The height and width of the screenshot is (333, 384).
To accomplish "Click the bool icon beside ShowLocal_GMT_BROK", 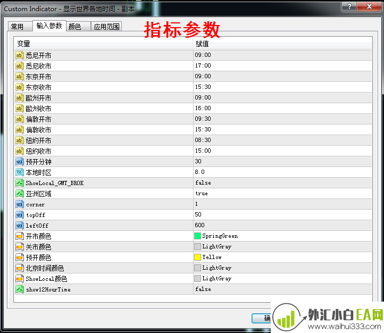I will (x=19, y=183).
